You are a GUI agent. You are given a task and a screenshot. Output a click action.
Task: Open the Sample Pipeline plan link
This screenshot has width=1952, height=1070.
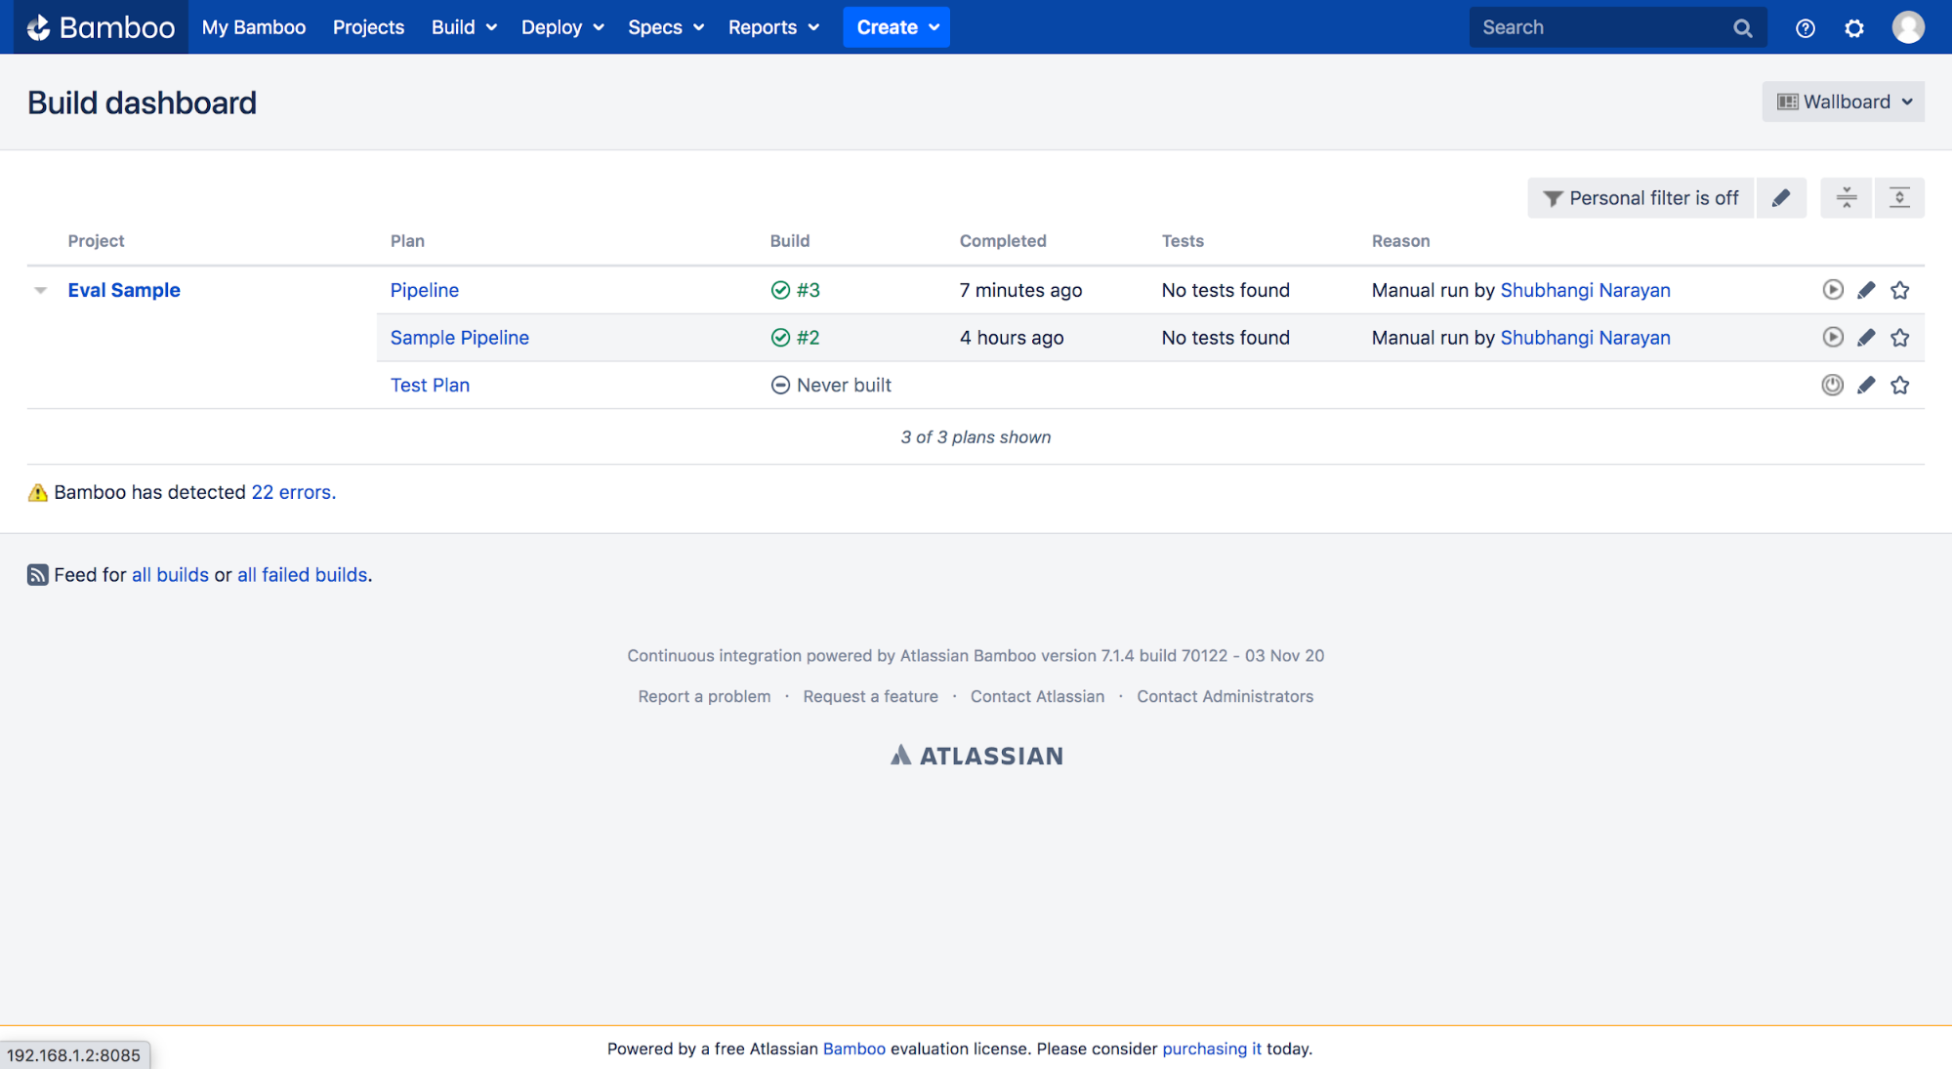coord(460,338)
